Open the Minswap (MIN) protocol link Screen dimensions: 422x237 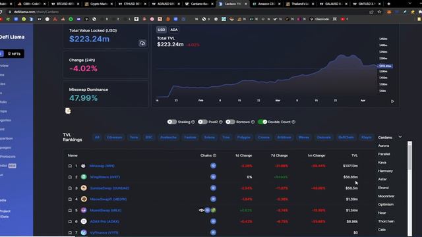[x=102, y=166]
